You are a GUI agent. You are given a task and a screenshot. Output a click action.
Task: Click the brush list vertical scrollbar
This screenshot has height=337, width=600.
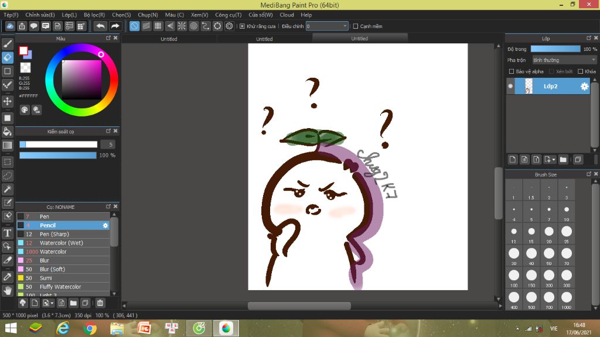(x=114, y=232)
